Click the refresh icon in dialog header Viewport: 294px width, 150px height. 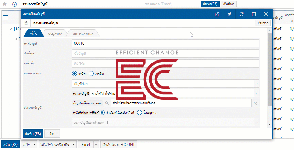click(x=242, y=14)
